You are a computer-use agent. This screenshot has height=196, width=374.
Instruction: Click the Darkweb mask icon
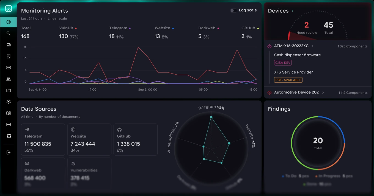click(27, 164)
